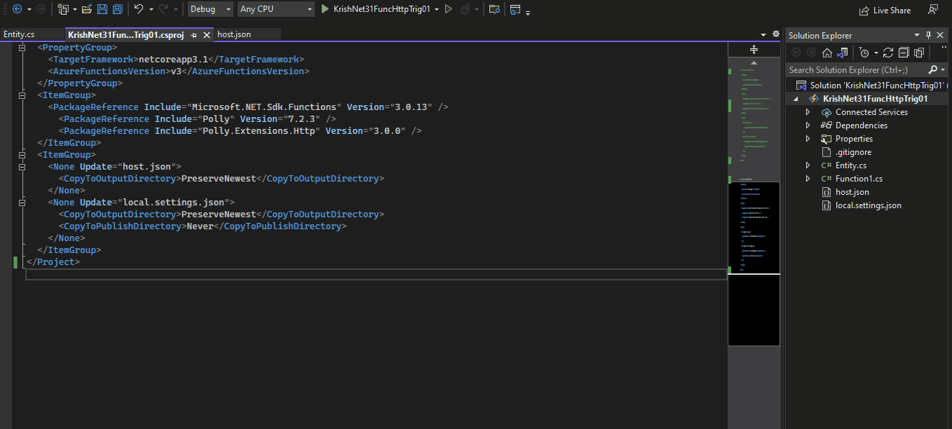Viewport: 952px width, 429px height.
Task: Expand the Properties node
Action: 808,139
